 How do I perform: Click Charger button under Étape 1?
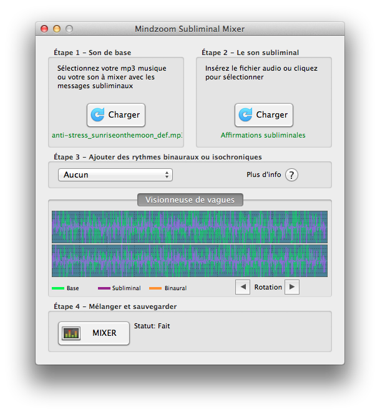point(116,115)
